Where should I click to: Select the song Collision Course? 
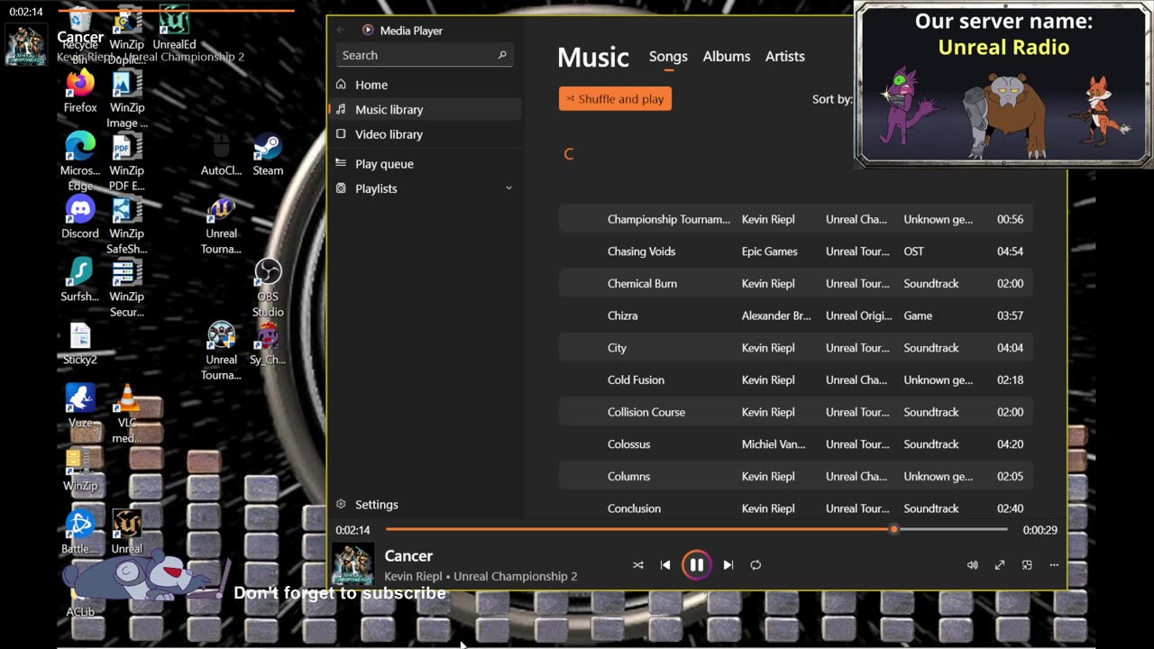[796, 412]
